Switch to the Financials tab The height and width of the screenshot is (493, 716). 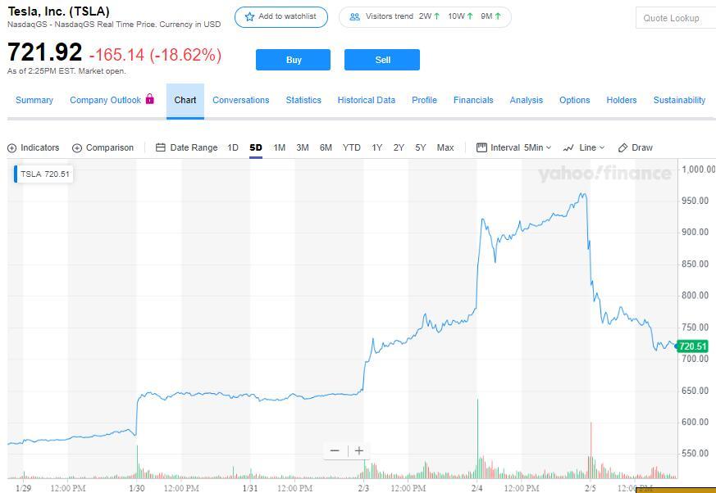[473, 100]
